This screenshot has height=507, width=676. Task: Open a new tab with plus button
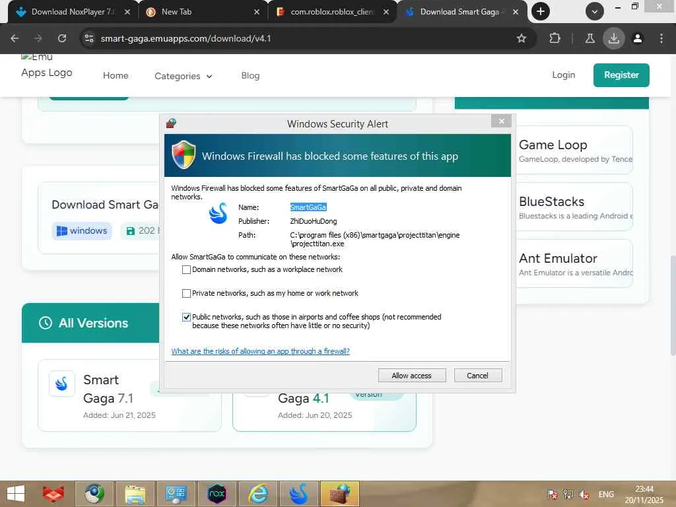pyautogui.click(x=541, y=12)
